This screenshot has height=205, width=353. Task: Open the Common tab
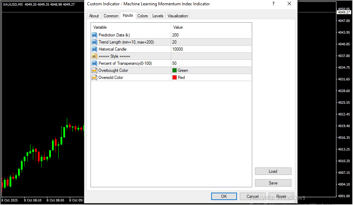[111, 16]
